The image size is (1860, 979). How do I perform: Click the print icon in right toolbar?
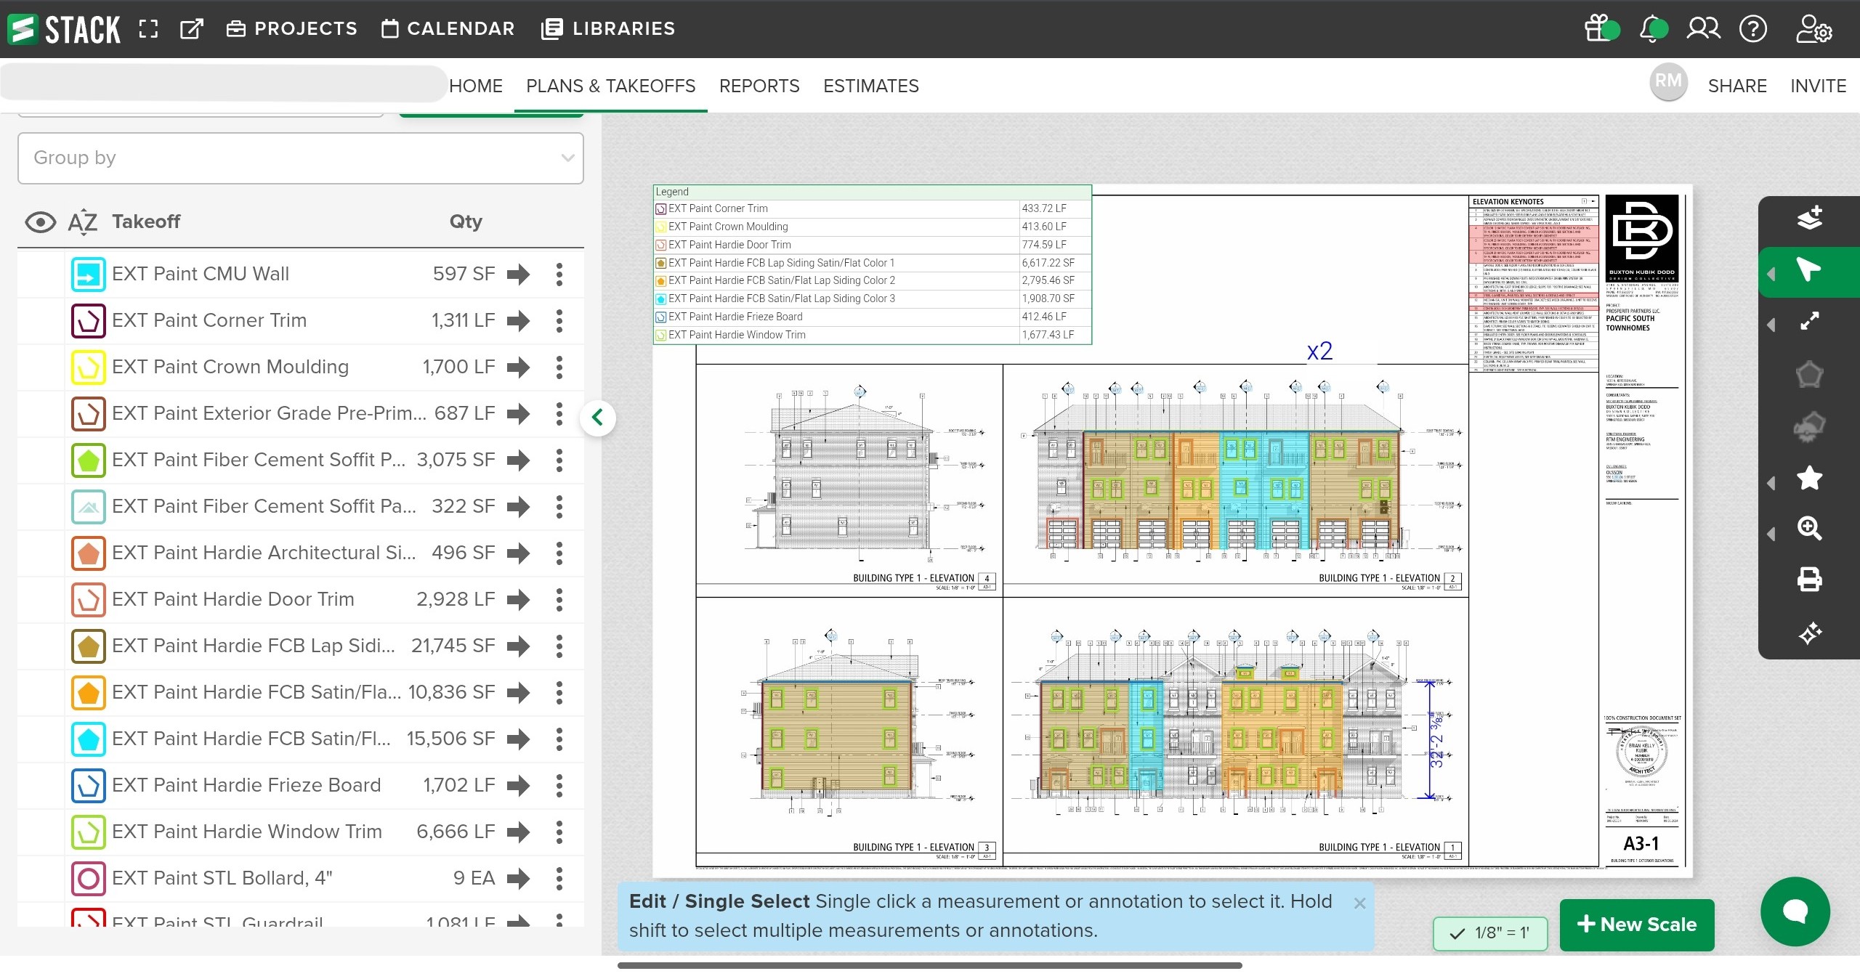pos(1808,580)
